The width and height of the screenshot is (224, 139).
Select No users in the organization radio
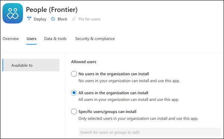point(74,74)
